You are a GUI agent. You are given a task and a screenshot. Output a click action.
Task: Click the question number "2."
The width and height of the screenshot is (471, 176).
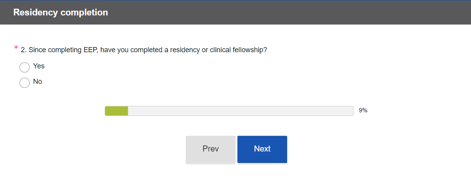24,50
